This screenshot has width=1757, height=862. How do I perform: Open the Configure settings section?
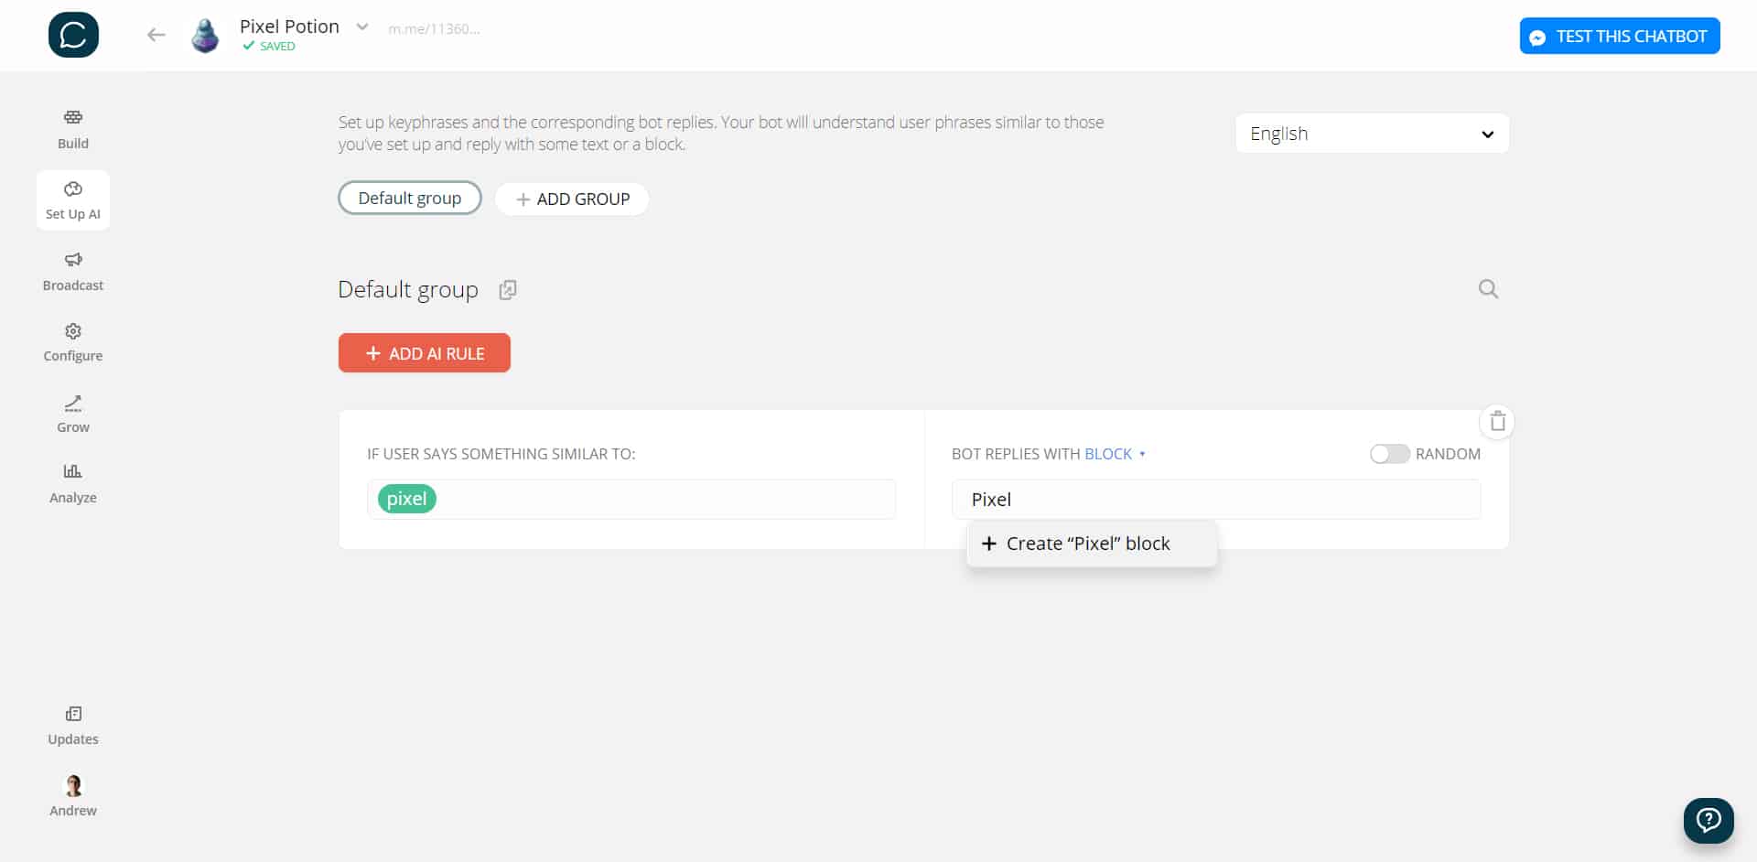73,342
